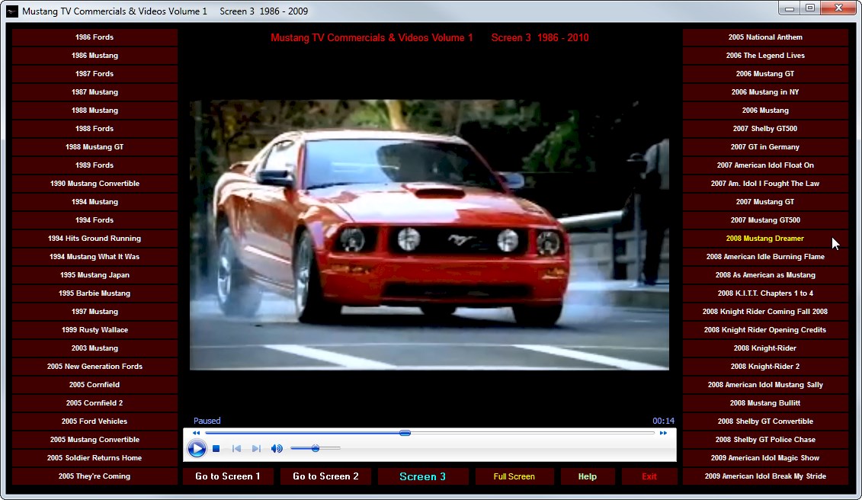
Task: Open 2005 Ford Vehicles
Action: [95, 421]
